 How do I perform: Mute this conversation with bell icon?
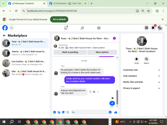tap(137, 59)
